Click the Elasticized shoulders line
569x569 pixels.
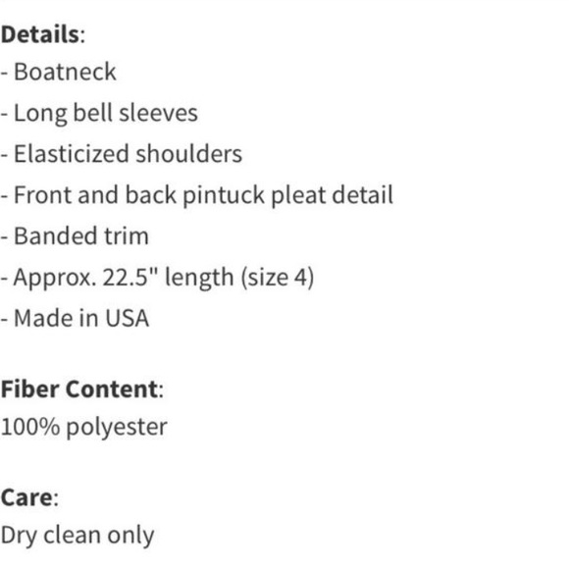pyautogui.click(x=122, y=154)
